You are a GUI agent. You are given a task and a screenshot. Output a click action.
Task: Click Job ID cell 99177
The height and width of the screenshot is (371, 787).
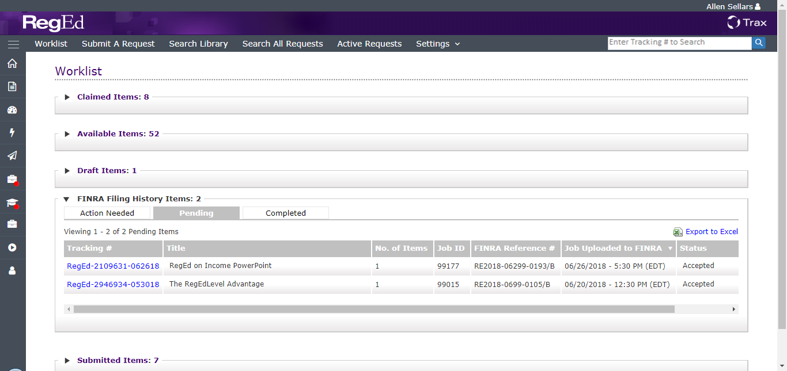tap(448, 266)
